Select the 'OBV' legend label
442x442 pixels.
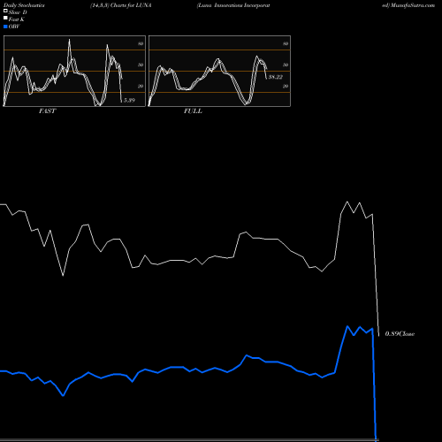click(14, 27)
